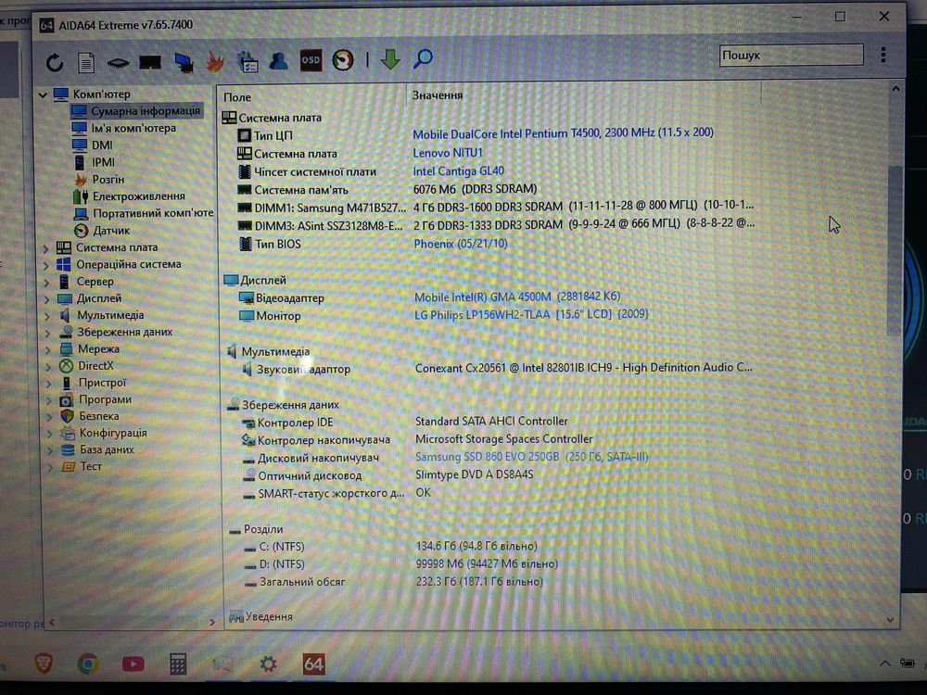The image size is (927, 695).
Task: Open the network computers toolbar icon
Action: (184, 62)
